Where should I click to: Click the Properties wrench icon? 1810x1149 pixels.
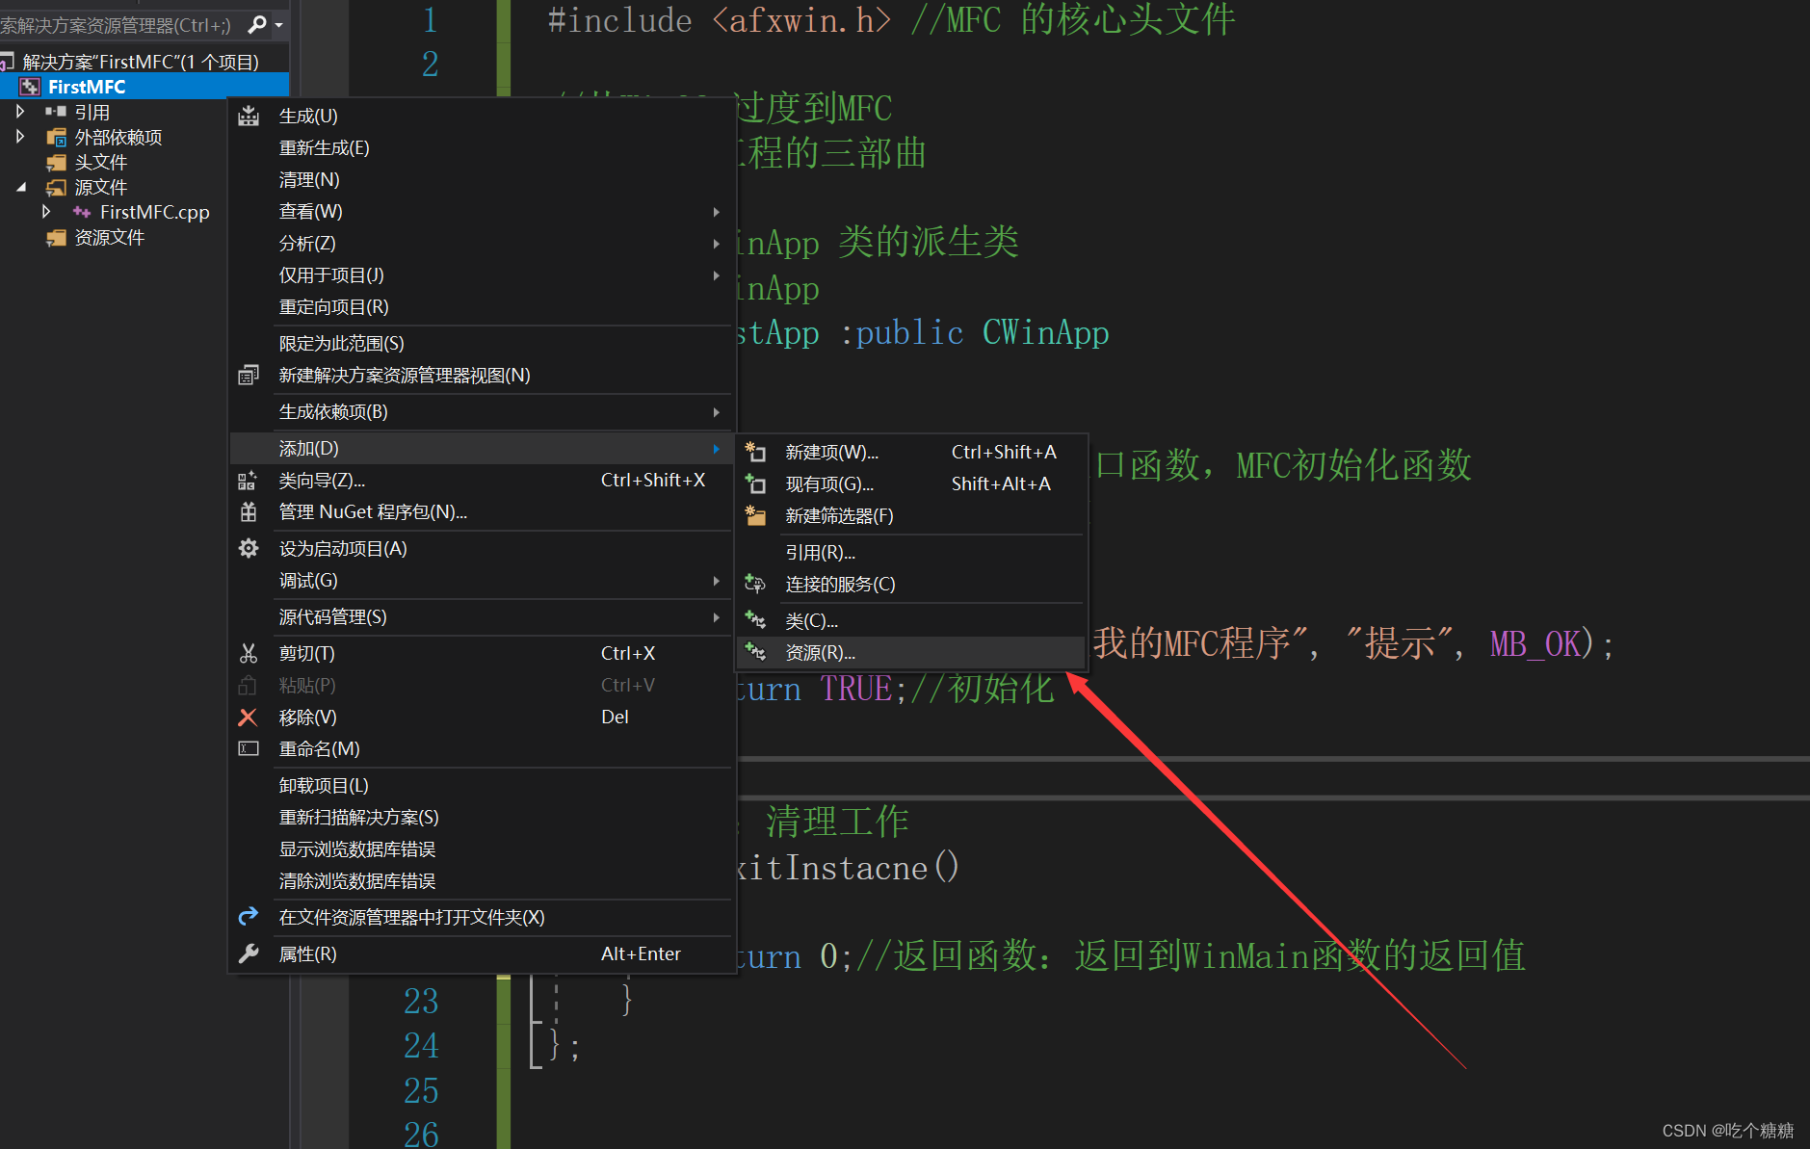(249, 953)
